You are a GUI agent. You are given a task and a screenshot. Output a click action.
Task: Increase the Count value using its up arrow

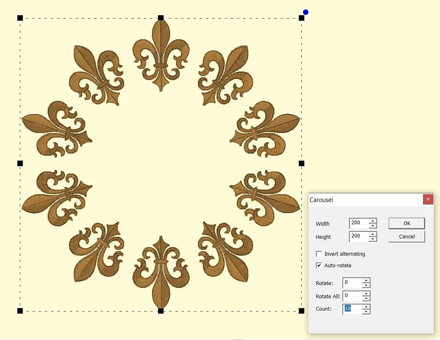(x=365, y=307)
